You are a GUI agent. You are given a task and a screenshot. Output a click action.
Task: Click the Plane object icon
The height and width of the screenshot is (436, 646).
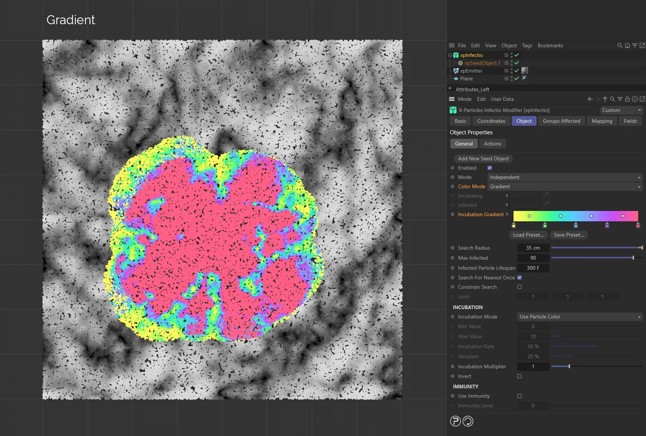click(x=456, y=78)
